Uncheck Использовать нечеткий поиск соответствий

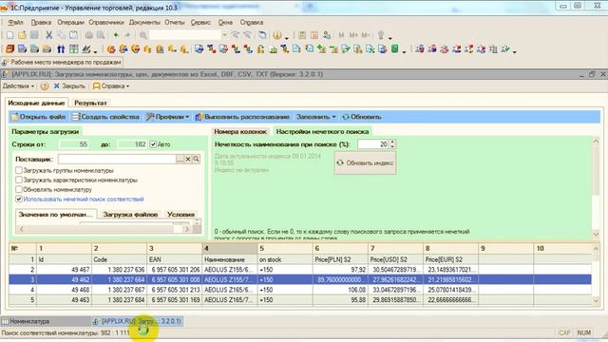tap(19, 199)
